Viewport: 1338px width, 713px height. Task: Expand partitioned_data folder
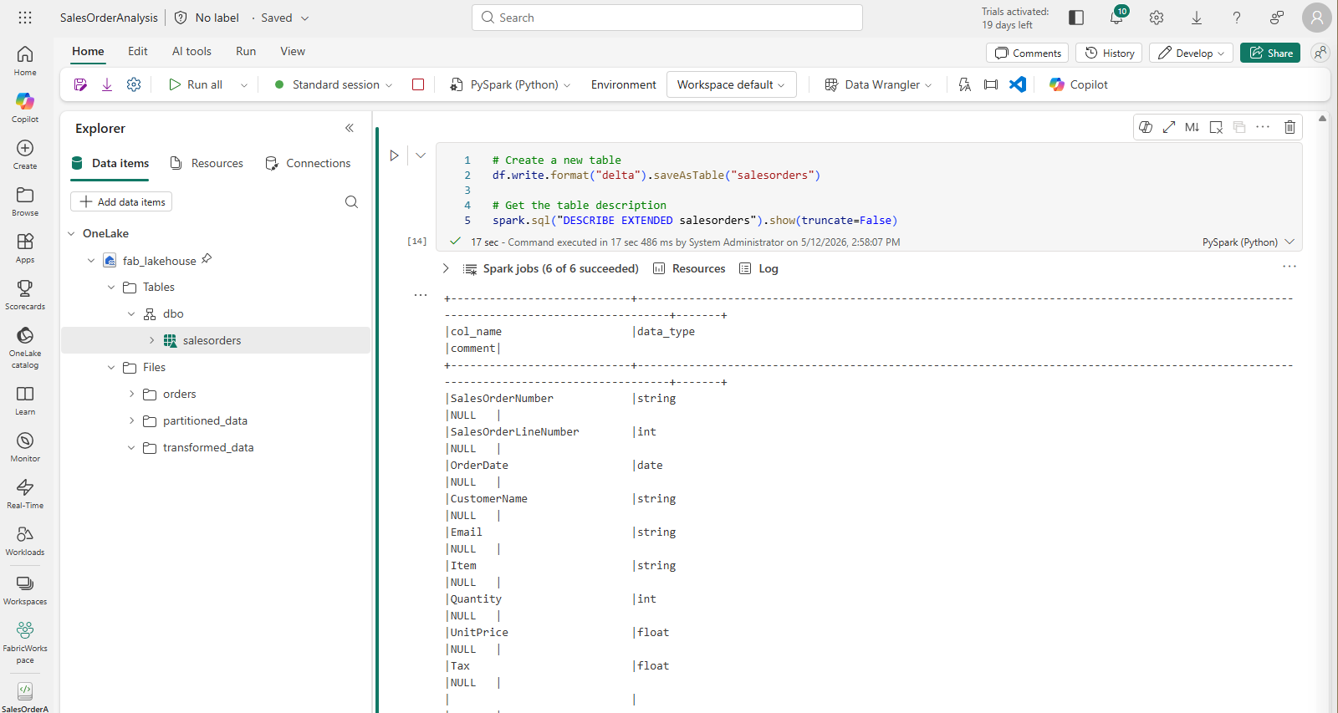tap(131, 420)
